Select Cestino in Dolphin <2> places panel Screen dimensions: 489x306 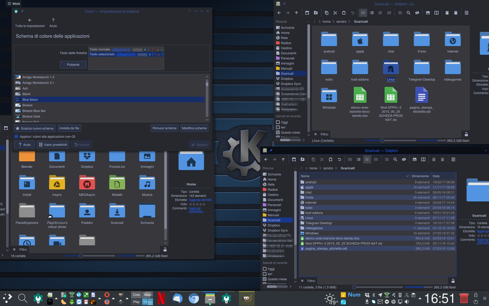tap(291, 48)
